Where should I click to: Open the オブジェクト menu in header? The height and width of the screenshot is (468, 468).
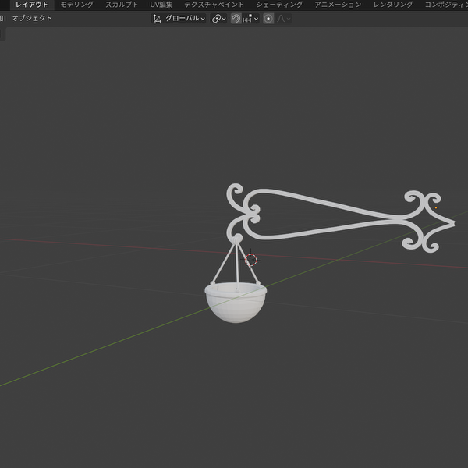(x=32, y=18)
